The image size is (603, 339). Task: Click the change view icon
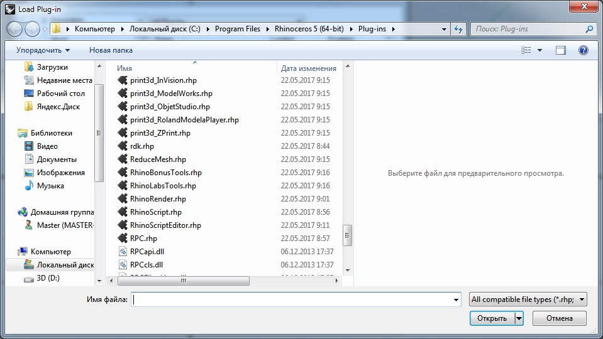pyautogui.click(x=526, y=50)
